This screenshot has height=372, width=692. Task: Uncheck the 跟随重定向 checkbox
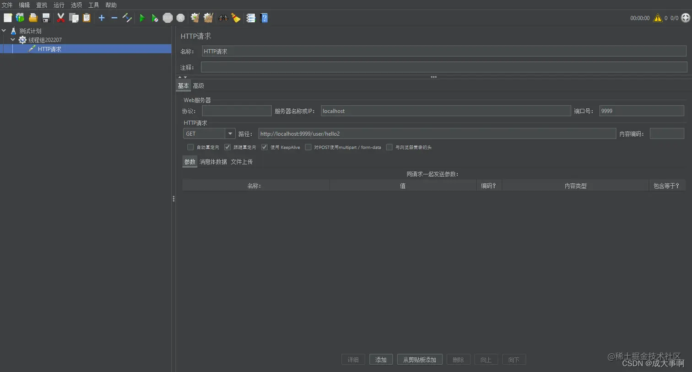(x=227, y=147)
